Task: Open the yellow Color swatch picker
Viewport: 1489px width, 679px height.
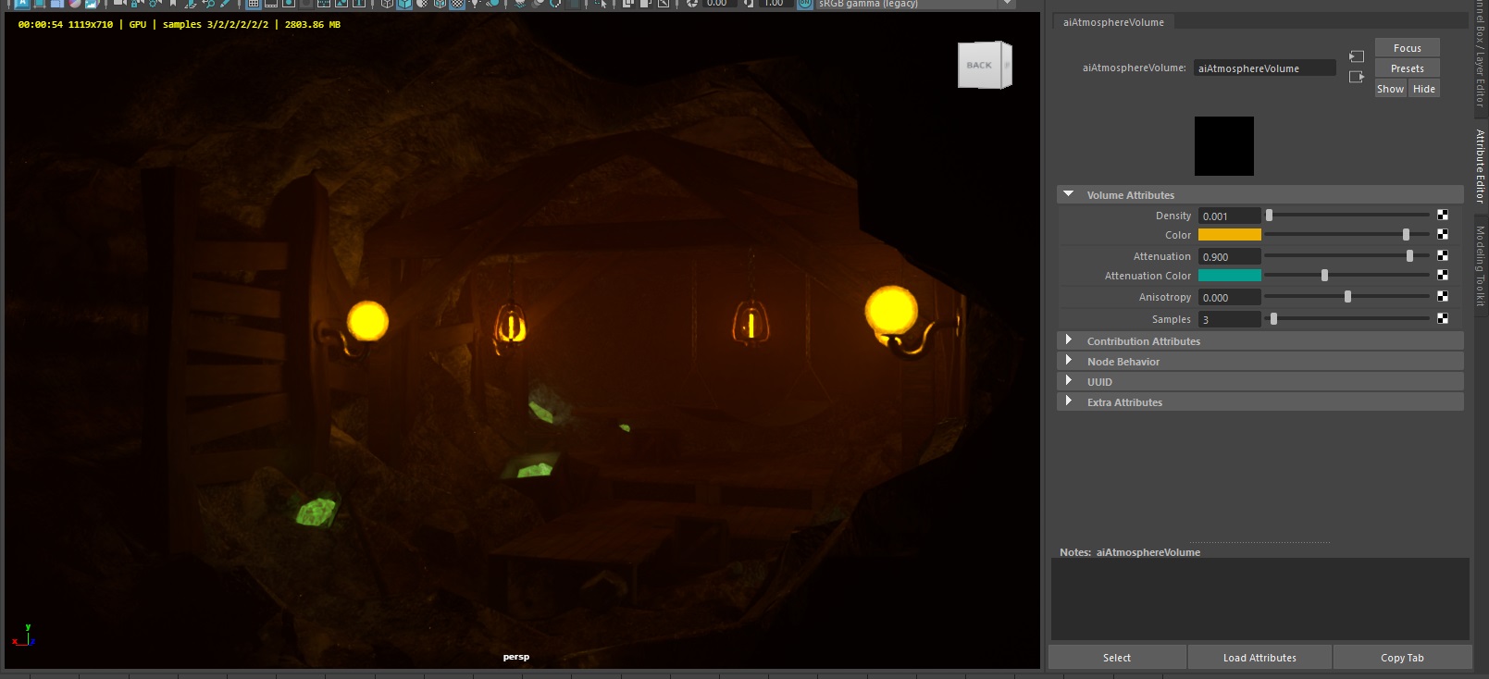Action: coord(1229,235)
